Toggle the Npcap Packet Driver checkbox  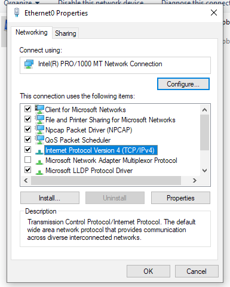[27, 129]
